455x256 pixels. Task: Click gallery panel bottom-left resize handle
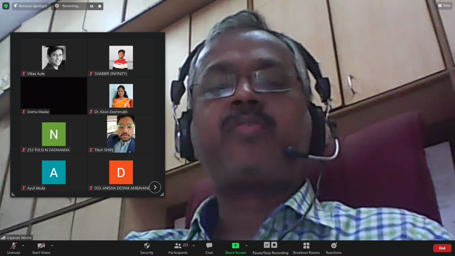tap(13, 194)
